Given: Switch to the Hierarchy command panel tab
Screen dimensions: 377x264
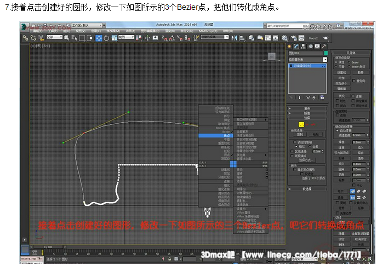Looking at the screenshot, I should pos(304,46).
